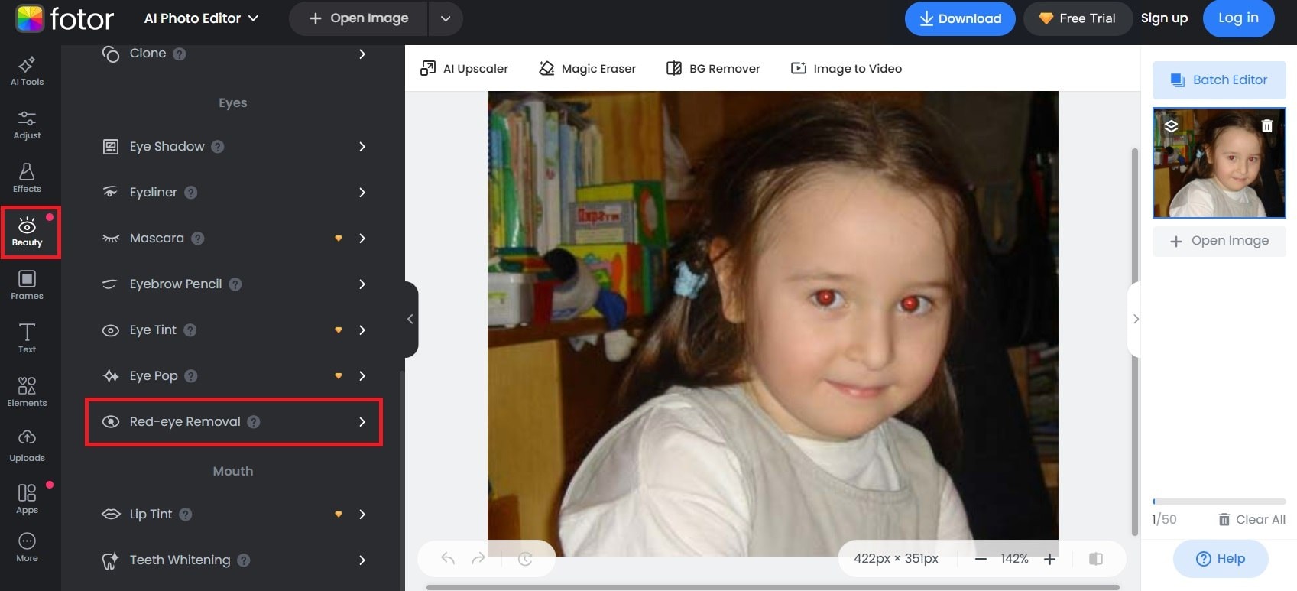This screenshot has height=591, width=1297.
Task: Expand the Eye Shadow options
Action: pyautogui.click(x=362, y=146)
